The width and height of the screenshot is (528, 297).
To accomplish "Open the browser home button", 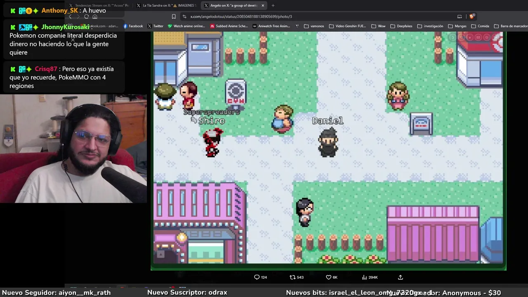I will pyautogui.click(x=95, y=16).
